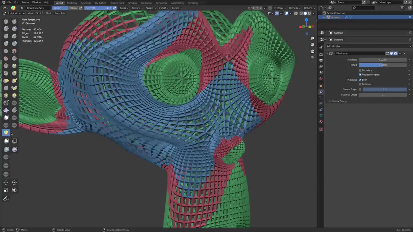
Task: Enable the Relative thickness checkbox
Action: coord(360,84)
